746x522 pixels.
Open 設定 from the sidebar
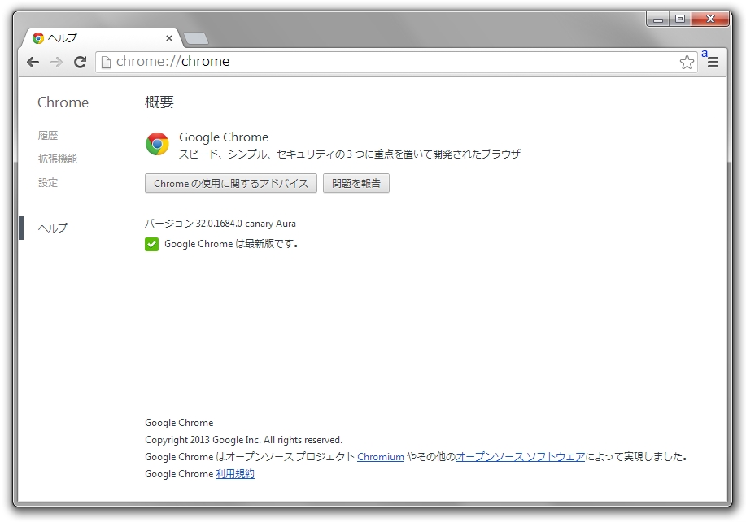(x=47, y=182)
